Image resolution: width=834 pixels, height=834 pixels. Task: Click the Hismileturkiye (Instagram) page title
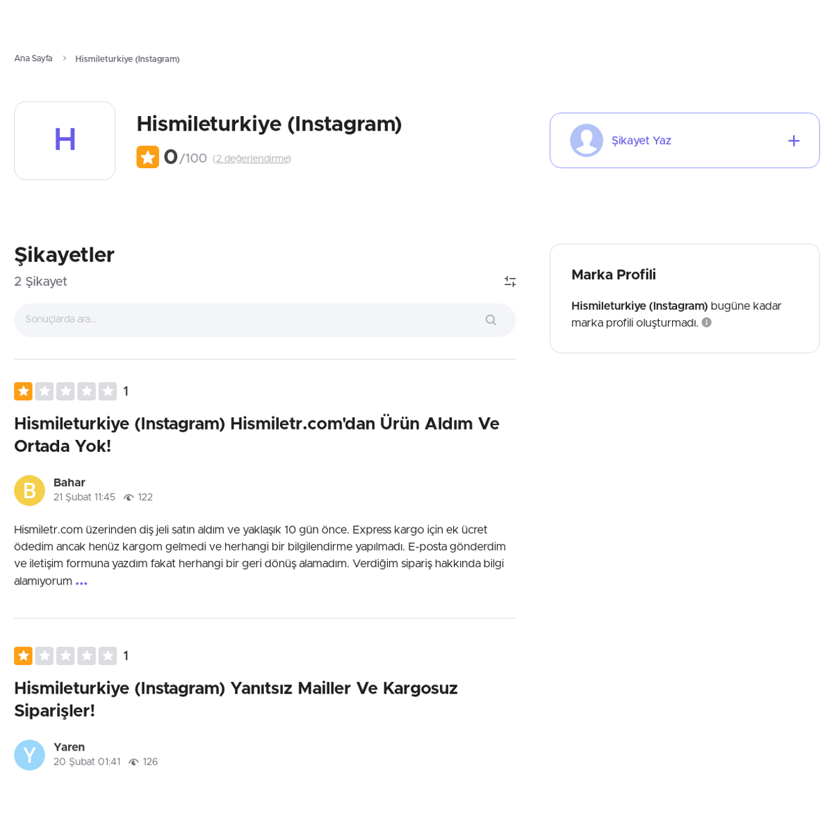pos(269,124)
